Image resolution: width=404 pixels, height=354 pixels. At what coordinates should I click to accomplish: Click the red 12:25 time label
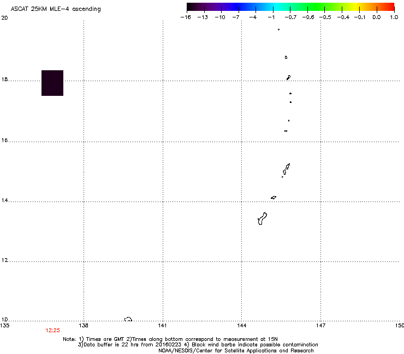[x=52, y=331]
